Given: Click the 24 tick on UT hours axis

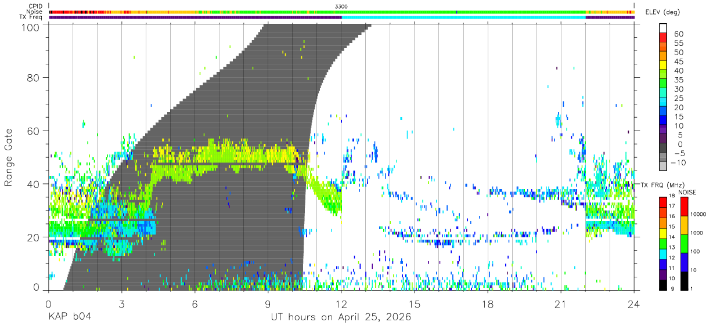Looking at the screenshot, I should click(x=634, y=304).
